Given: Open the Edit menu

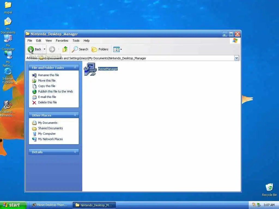Looking at the screenshot, I should point(39,41).
